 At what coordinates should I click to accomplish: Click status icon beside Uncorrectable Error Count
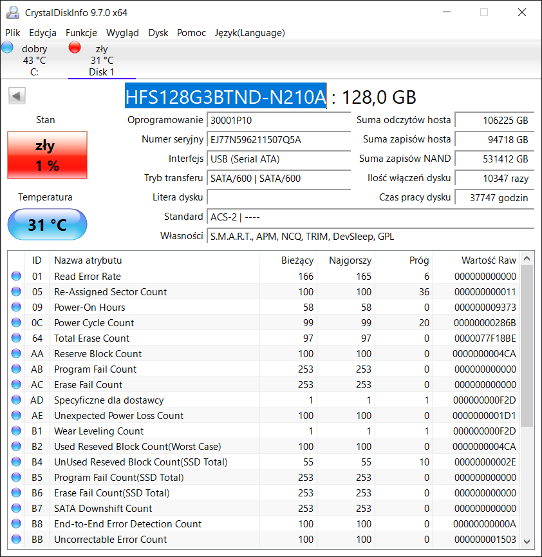[x=16, y=540]
